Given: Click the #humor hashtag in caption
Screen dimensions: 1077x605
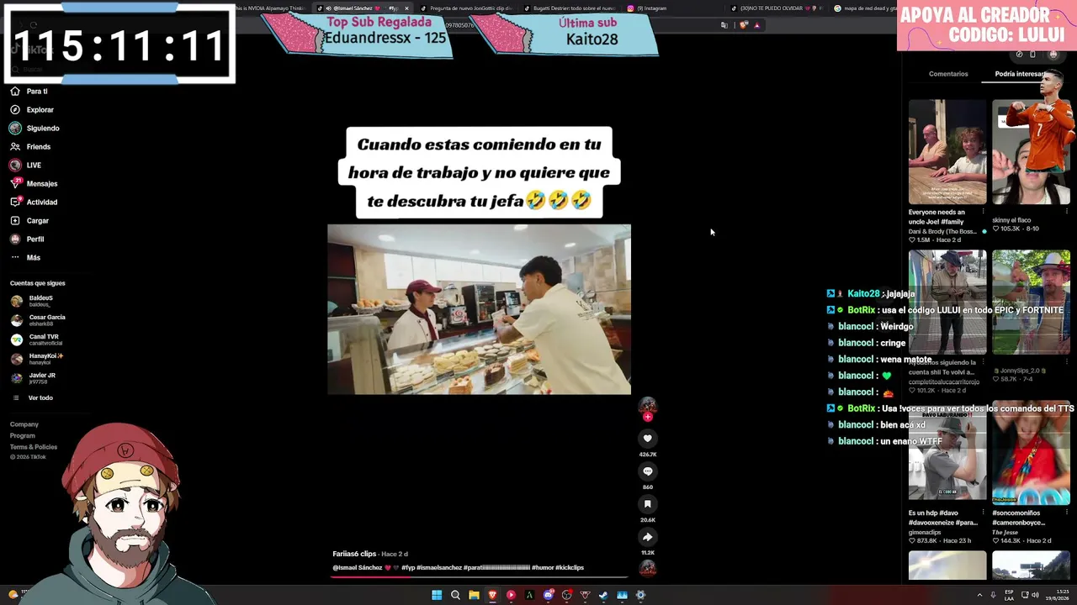Looking at the screenshot, I should tap(543, 568).
